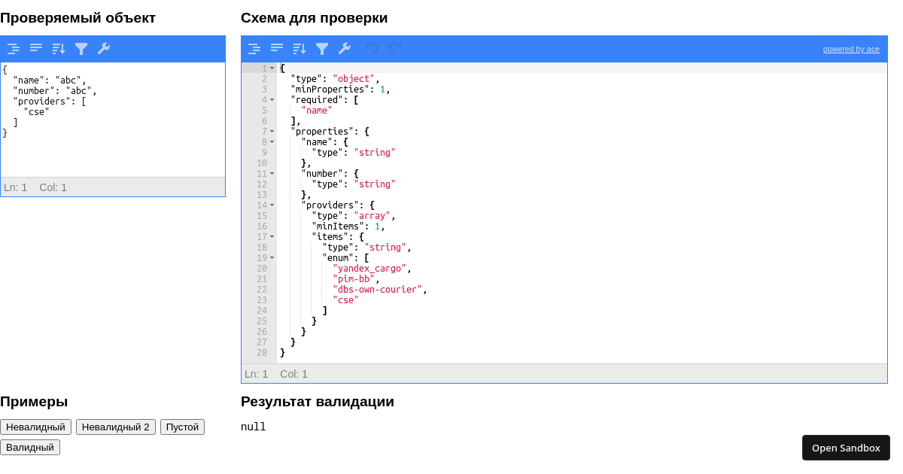Collapse the "properties" block on line 7

[272, 132]
